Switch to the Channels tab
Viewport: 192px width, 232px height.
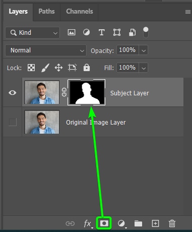coord(80,12)
